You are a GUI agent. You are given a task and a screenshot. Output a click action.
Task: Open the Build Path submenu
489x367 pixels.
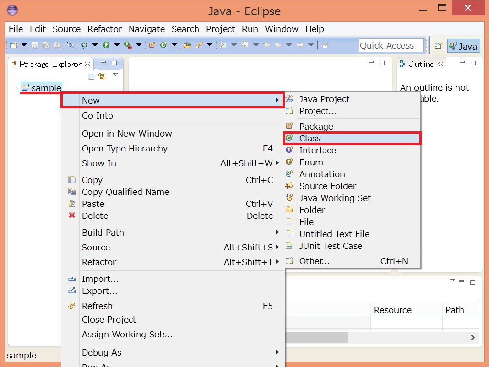(173, 232)
